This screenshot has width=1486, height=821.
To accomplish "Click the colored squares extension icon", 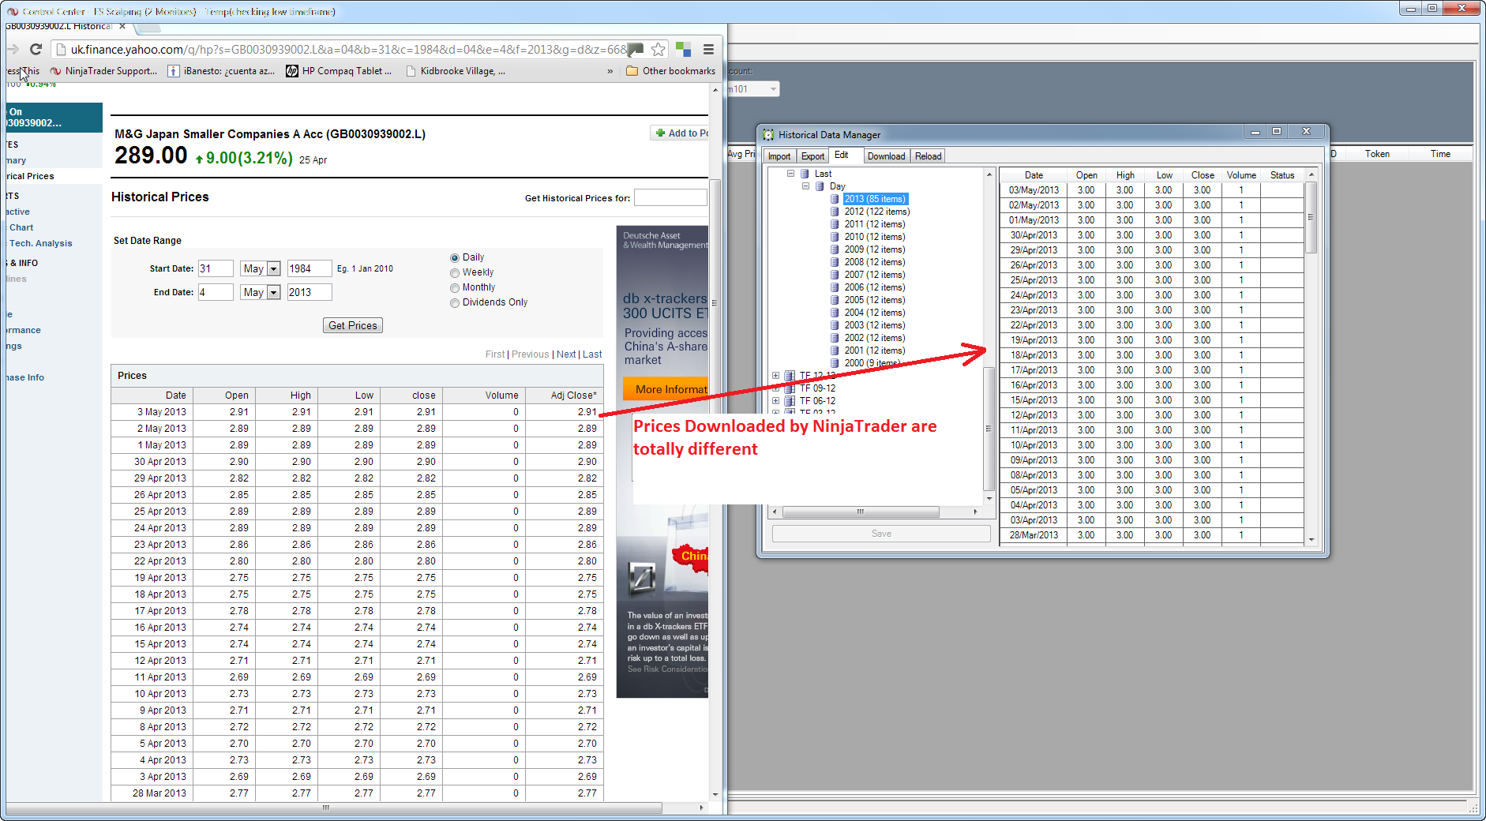I will [x=684, y=50].
